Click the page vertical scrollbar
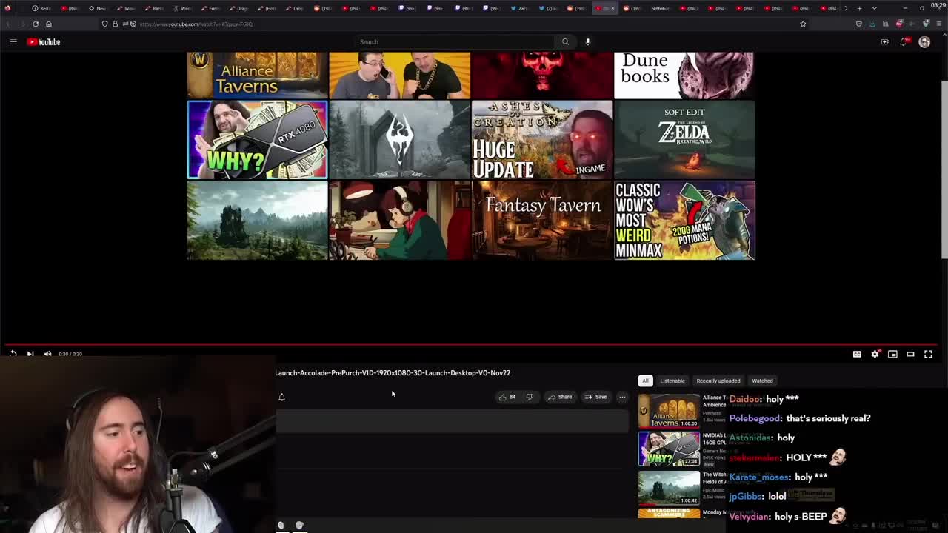948x533 pixels. [944, 170]
